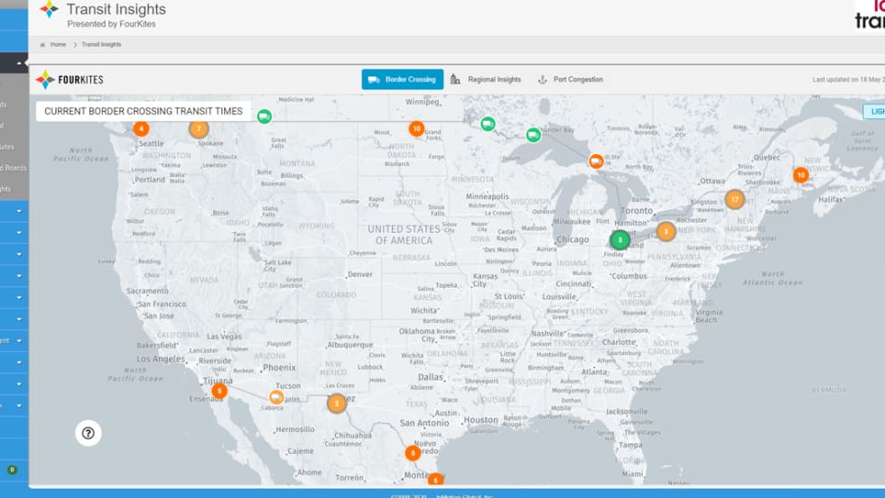The width and height of the screenshot is (885, 498).
Task: Collapse the expanded dark sidebar section
Action: pyautogui.click(x=19, y=63)
